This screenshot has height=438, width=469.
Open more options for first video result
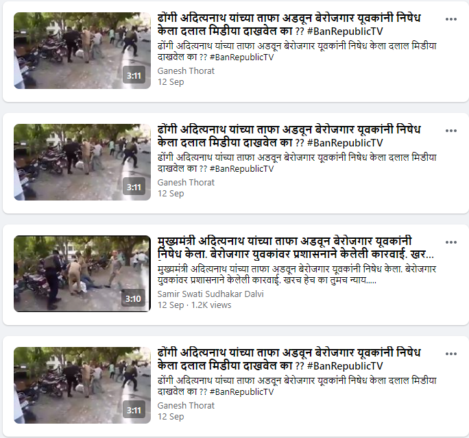pos(450,19)
